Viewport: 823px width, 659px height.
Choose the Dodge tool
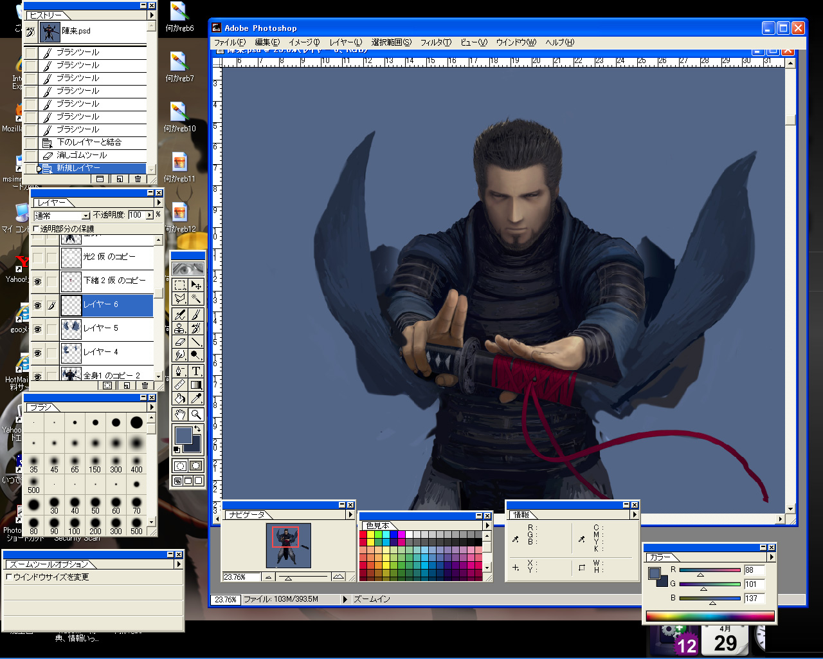(x=196, y=355)
